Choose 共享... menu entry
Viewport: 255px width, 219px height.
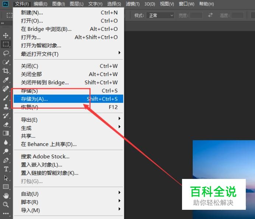[x=68, y=136]
